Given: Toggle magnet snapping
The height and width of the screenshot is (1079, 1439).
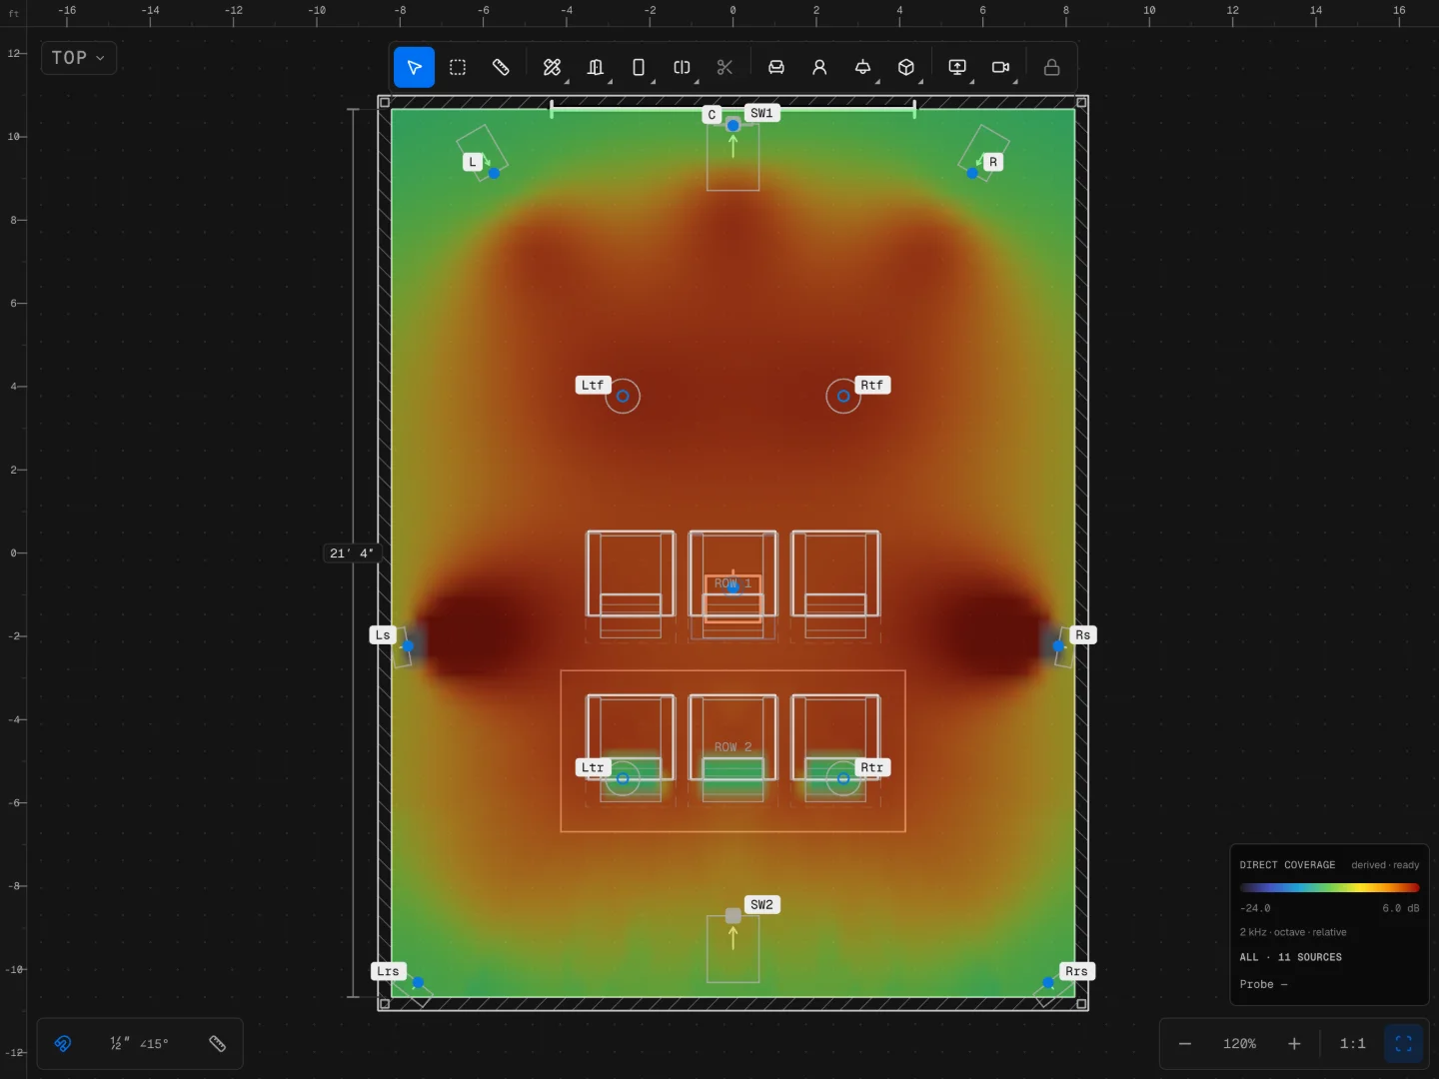Looking at the screenshot, I should tap(63, 1043).
